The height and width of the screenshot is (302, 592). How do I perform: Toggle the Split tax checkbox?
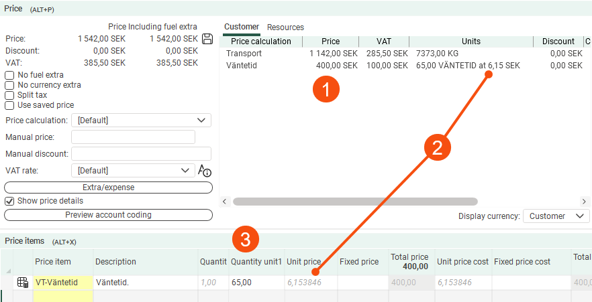9,95
